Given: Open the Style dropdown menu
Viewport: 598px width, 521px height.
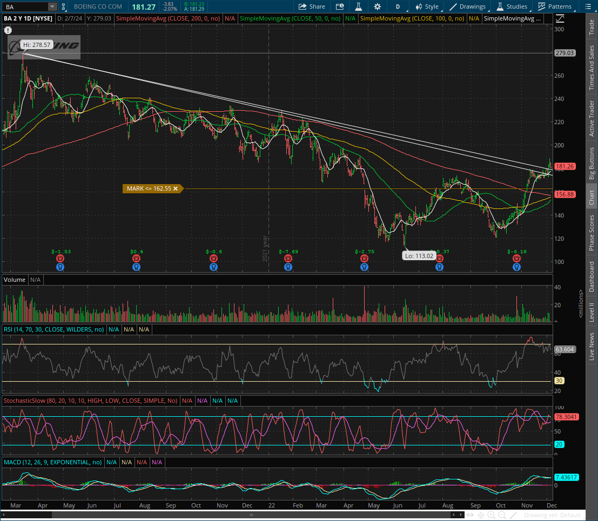Looking at the screenshot, I should tap(427, 6).
